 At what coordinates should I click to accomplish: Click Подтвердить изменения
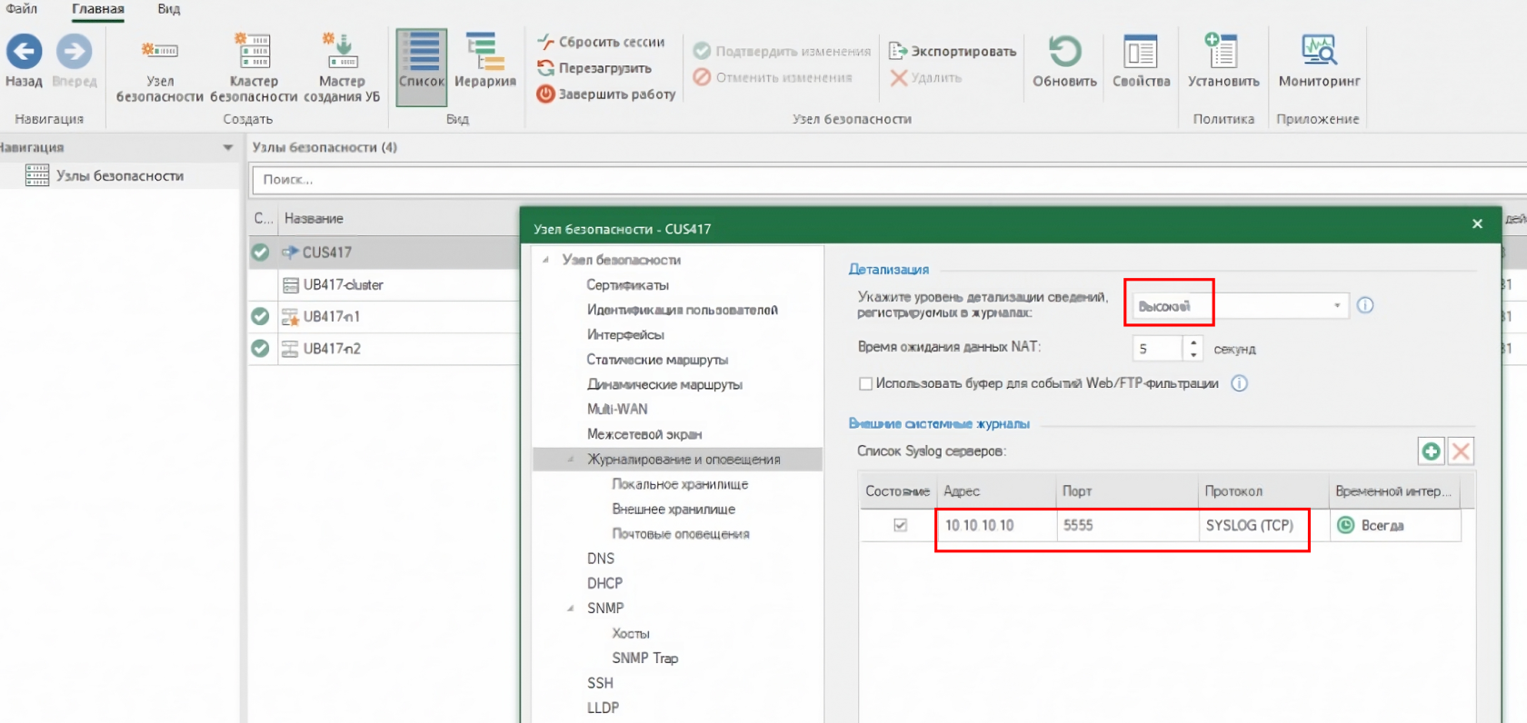[782, 51]
